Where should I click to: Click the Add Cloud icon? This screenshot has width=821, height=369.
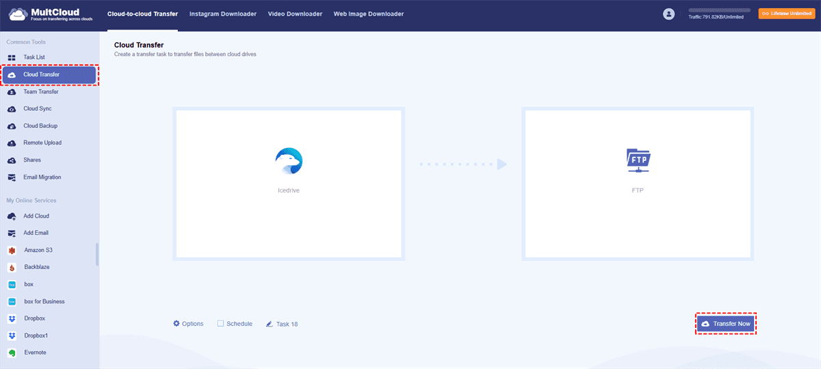tap(12, 216)
